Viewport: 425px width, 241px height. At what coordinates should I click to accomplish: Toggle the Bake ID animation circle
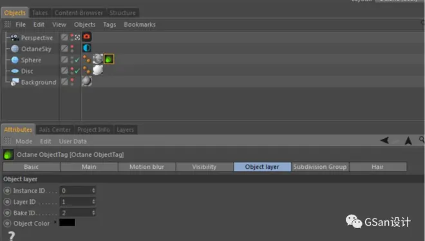coord(7,213)
